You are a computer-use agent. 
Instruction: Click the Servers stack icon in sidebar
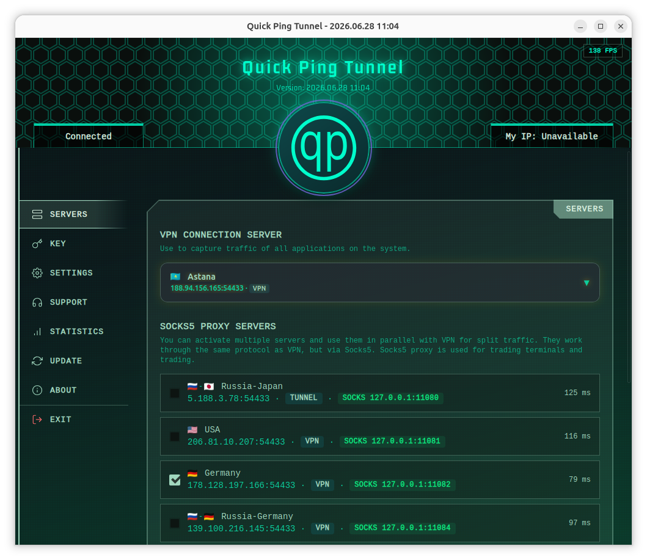[37, 214]
